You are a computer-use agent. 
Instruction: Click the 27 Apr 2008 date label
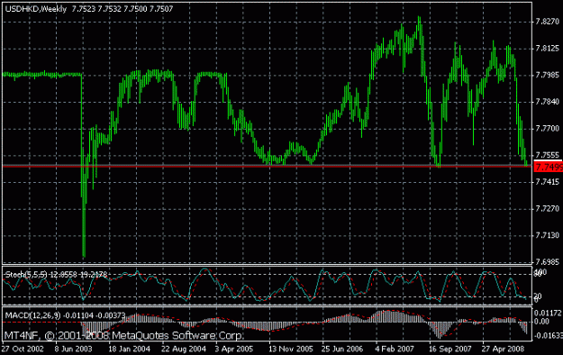pyautogui.click(x=503, y=349)
